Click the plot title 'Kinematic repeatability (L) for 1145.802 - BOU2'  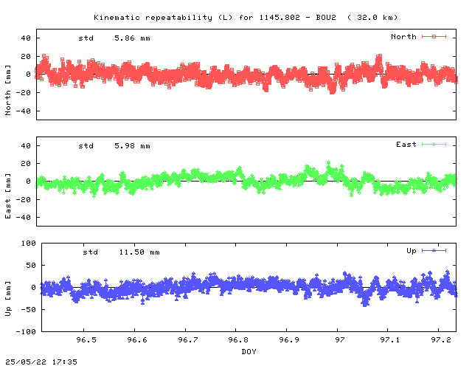(x=215, y=18)
